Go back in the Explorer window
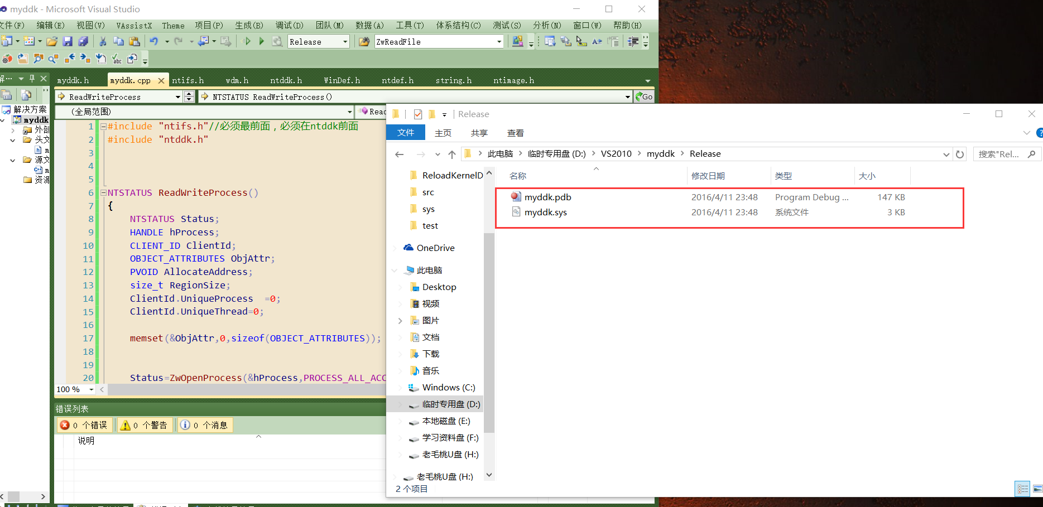This screenshot has height=507, width=1043. pos(399,154)
